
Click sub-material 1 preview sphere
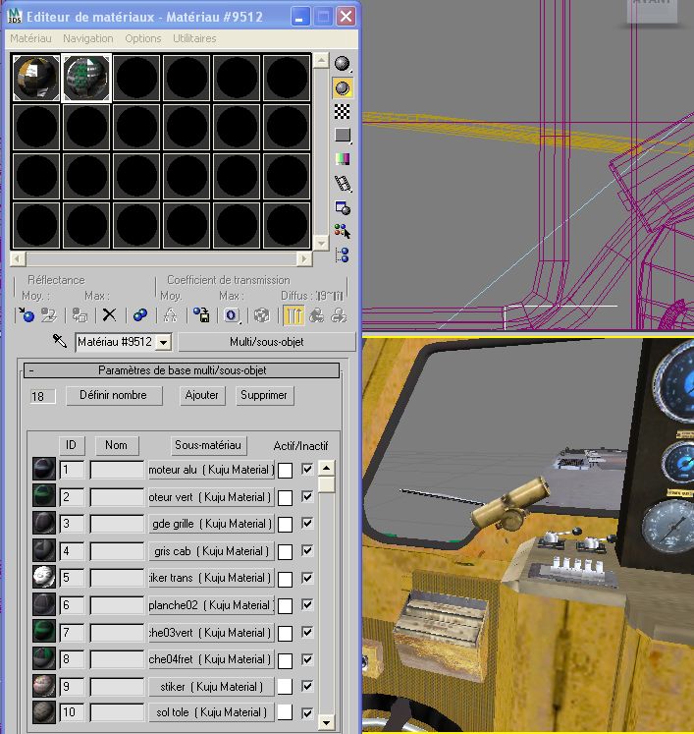[x=44, y=469]
